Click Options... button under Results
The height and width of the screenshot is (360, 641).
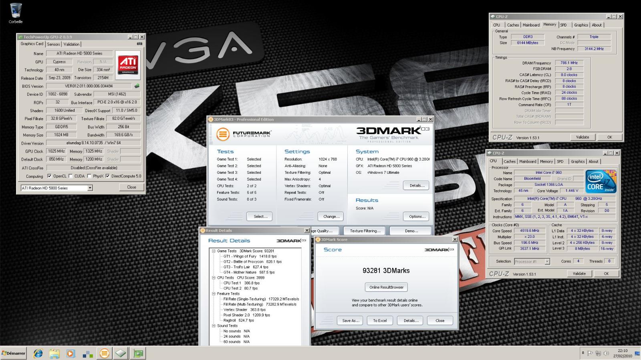point(417,216)
